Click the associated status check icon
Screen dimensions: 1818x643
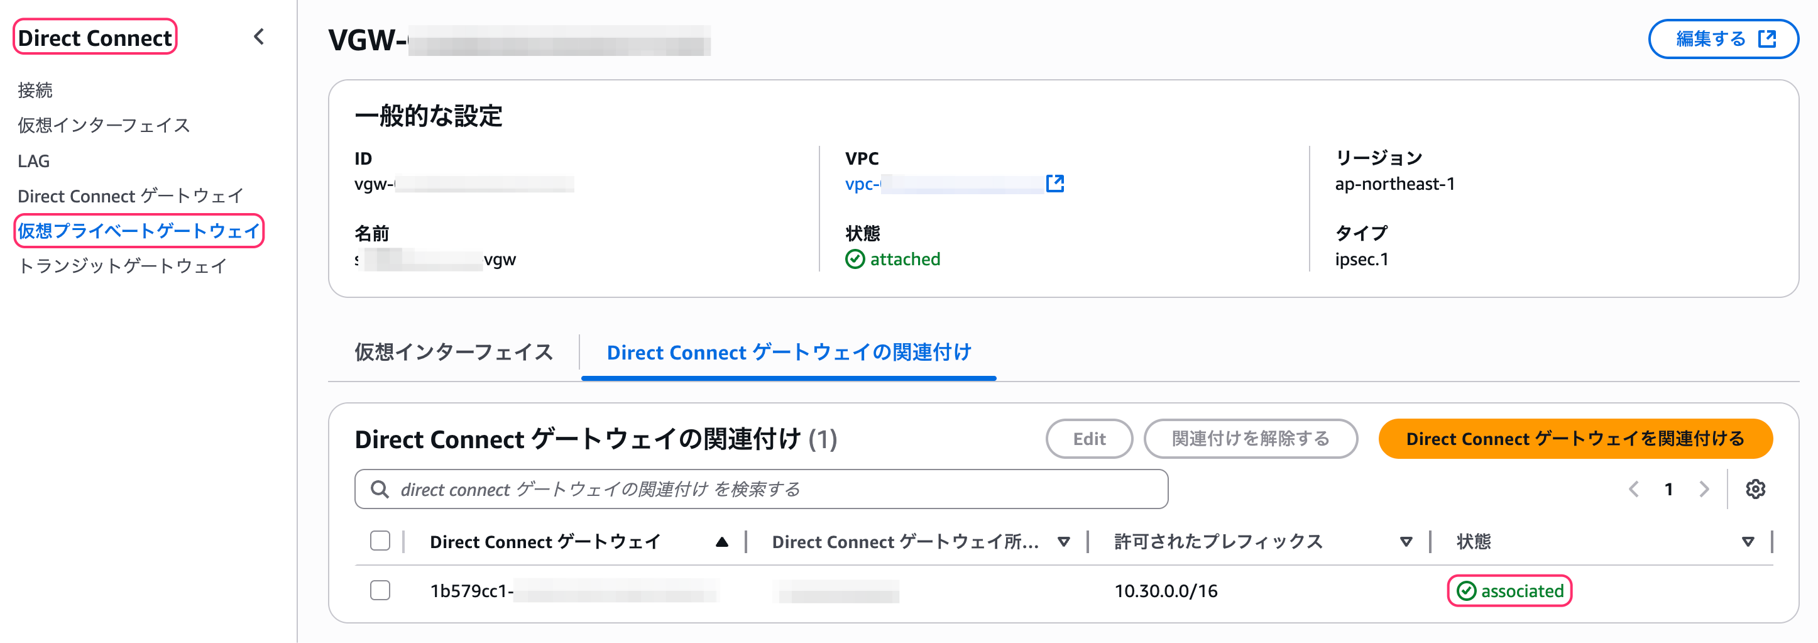pyautogui.click(x=1467, y=591)
